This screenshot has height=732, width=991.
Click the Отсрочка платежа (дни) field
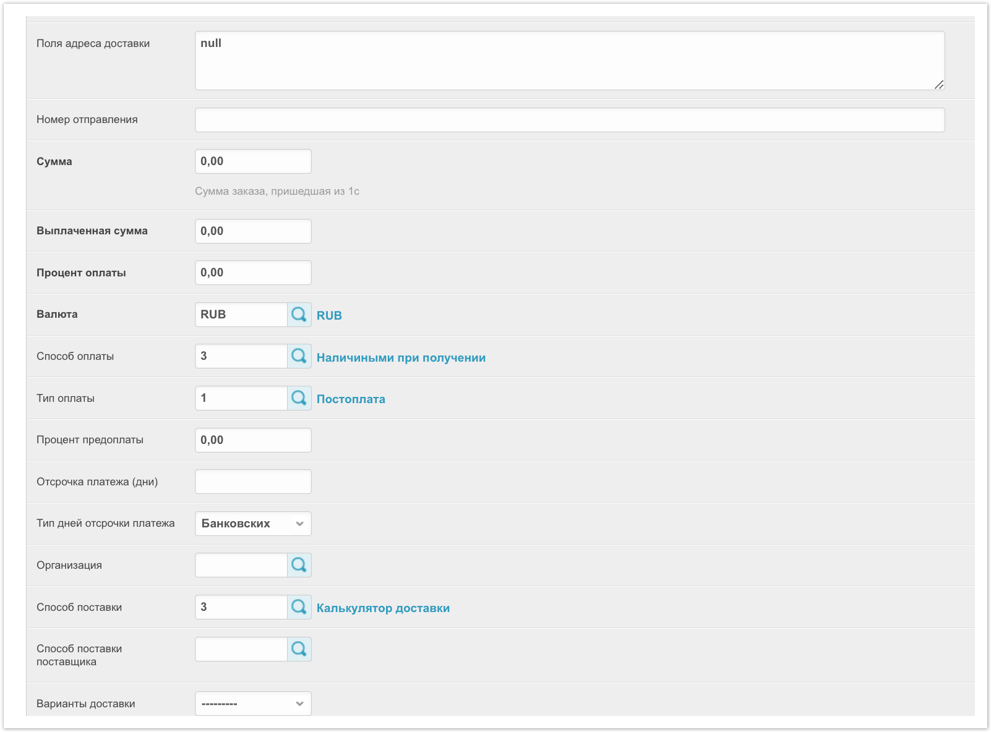pos(253,482)
